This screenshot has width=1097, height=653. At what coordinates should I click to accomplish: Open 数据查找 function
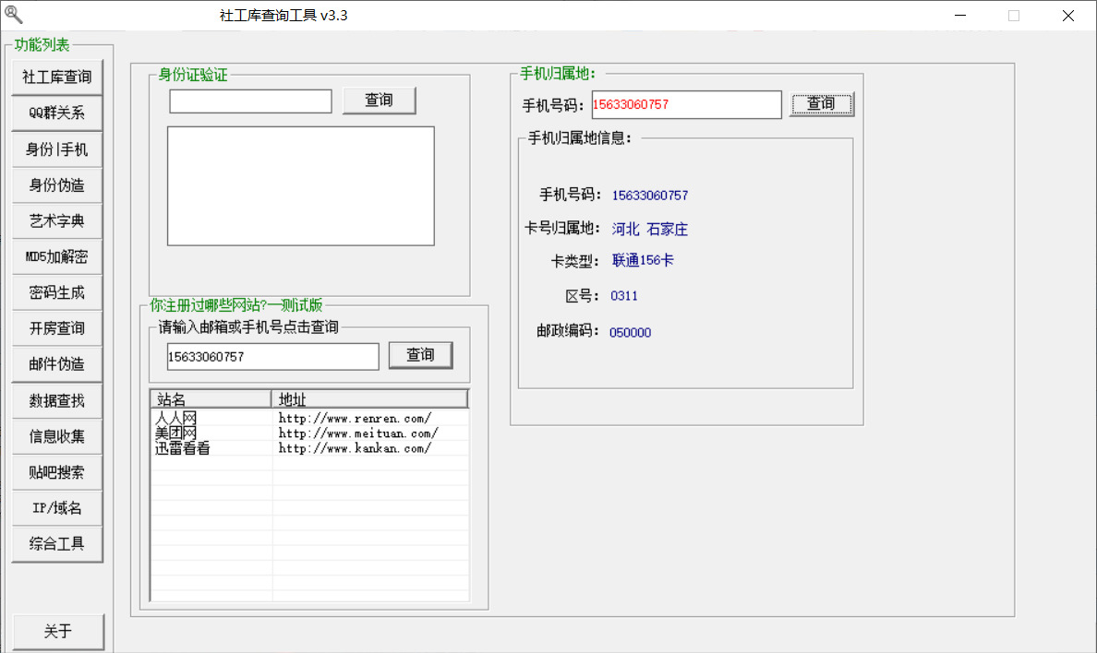point(56,400)
